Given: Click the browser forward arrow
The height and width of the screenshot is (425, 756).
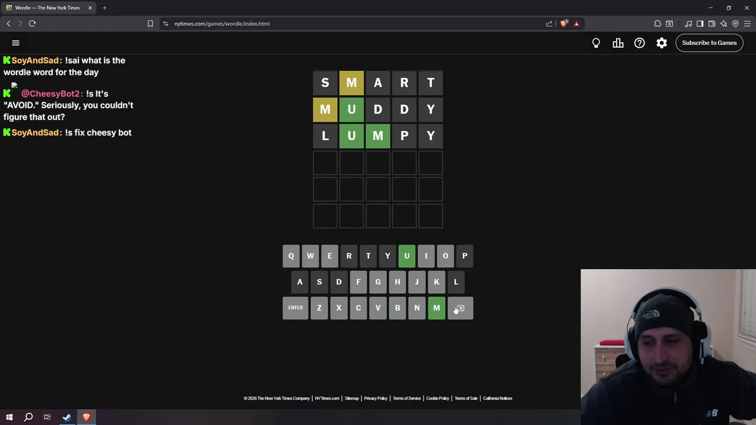Looking at the screenshot, I should (20, 24).
